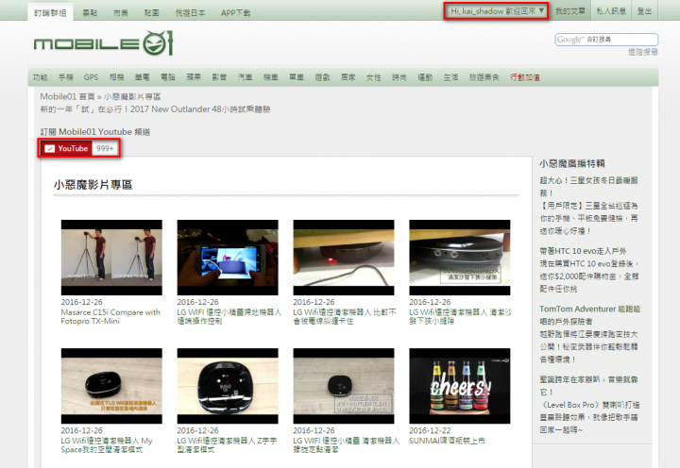
Task: Open the red 行動加值 menu item
Action: click(x=525, y=77)
